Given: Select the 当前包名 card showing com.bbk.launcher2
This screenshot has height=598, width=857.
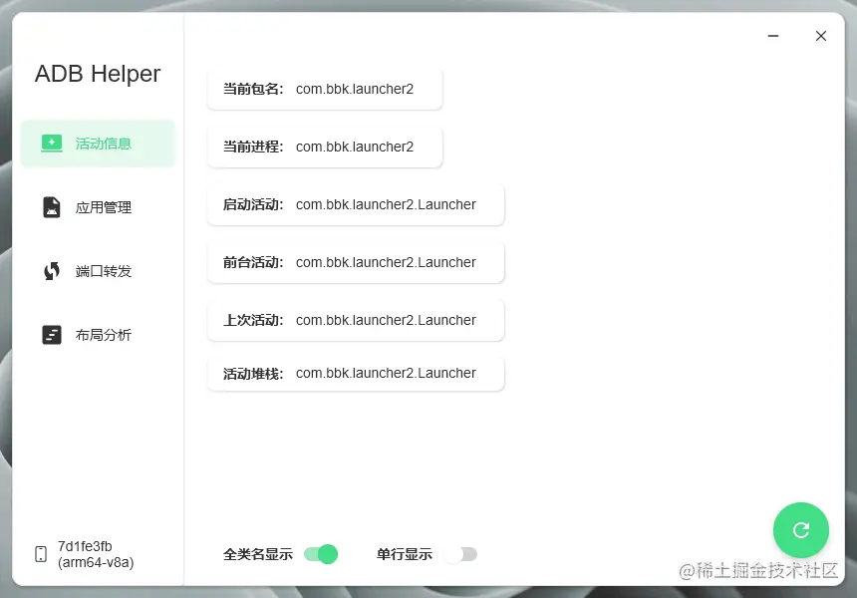Looking at the screenshot, I should [x=324, y=89].
